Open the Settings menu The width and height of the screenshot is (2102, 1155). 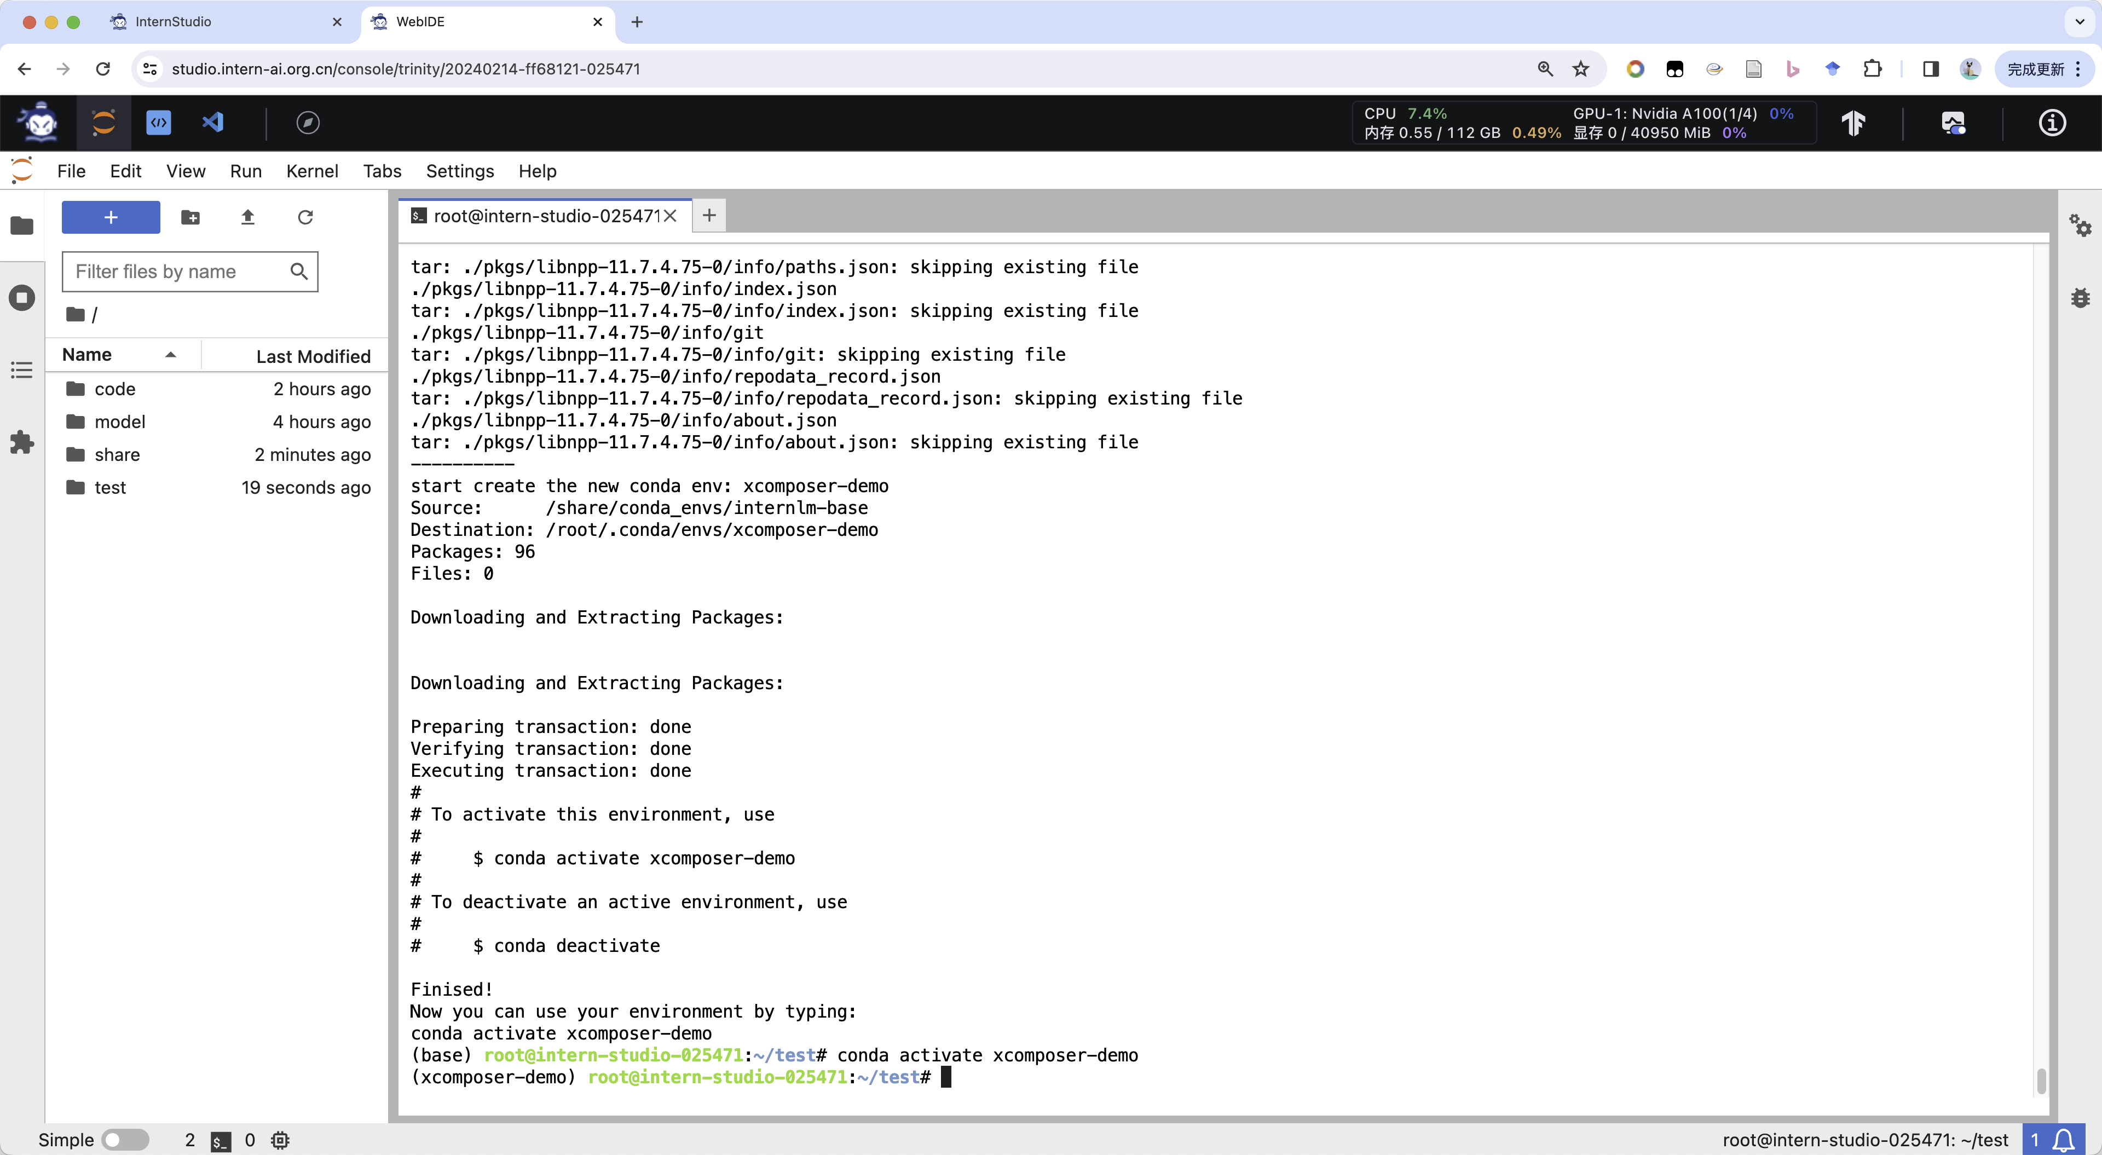point(459,171)
